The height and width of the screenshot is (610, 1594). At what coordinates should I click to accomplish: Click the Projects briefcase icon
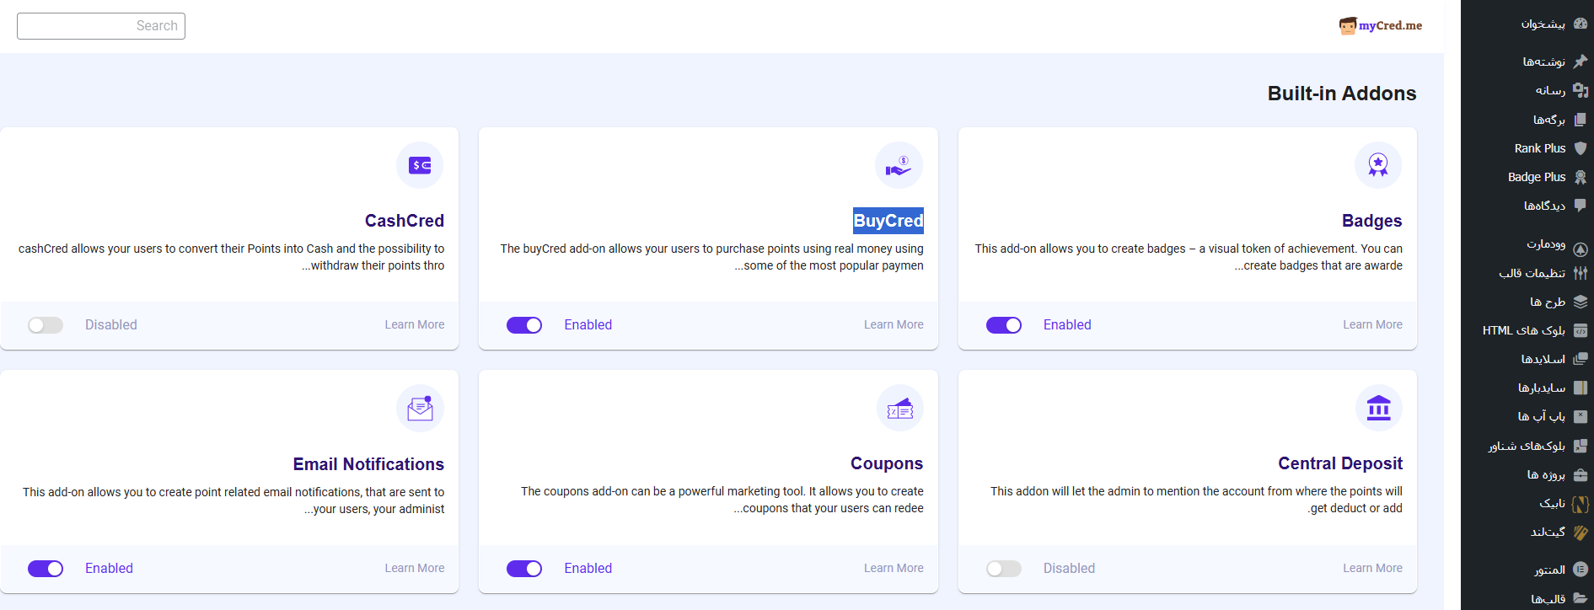coord(1581,474)
